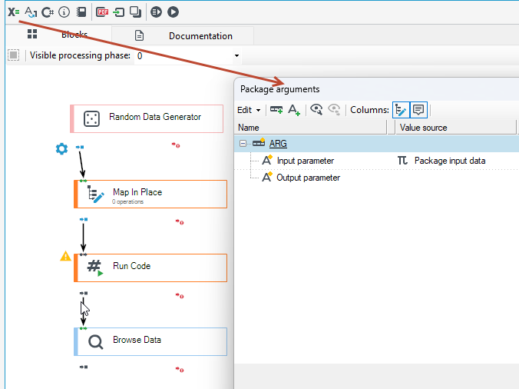Image resolution: width=519 pixels, height=389 pixels.
Task: Click the greyed-out eye search icon
Action: 334,110
